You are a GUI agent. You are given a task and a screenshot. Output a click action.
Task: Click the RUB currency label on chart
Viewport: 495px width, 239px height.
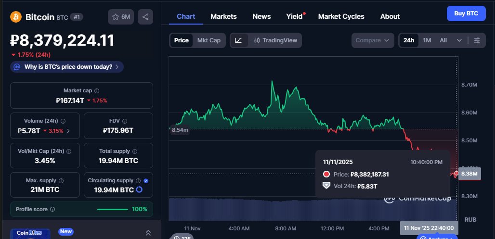[470, 219]
